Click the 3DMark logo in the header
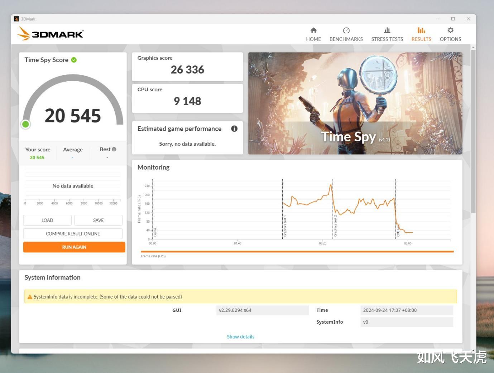This screenshot has height=373, width=494. click(51, 34)
